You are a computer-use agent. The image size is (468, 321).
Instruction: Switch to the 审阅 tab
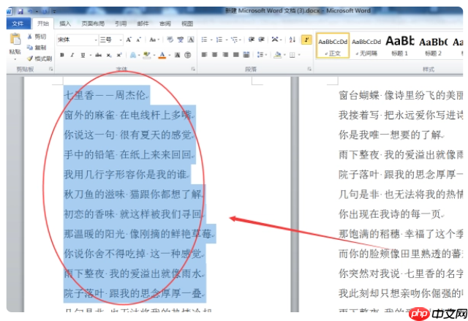click(x=165, y=23)
